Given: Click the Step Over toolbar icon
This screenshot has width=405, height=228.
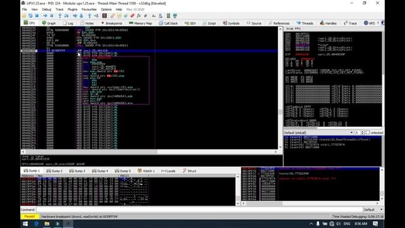Looking at the screenshot, I should (x=66, y=16).
